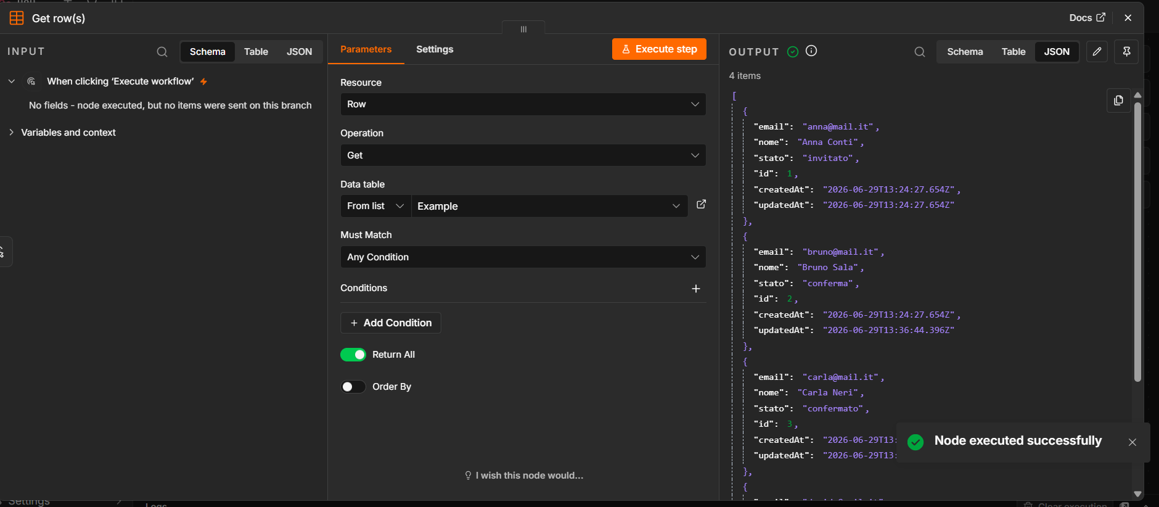This screenshot has height=507, width=1159.
Task: Switch input view to Table
Action: [x=256, y=52]
